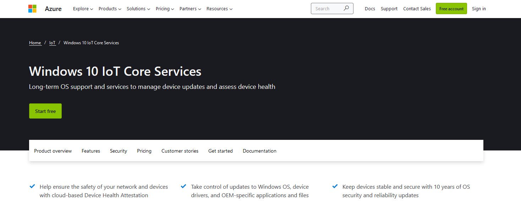The width and height of the screenshot is (521, 211).
Task: Click the checkmark beside Take control of updates
Action: point(183,186)
